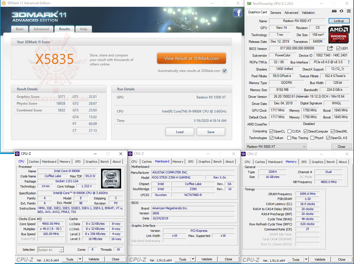Click the Driver Version field in GPU-Z
The image size is (354, 264).
tap(309, 96)
